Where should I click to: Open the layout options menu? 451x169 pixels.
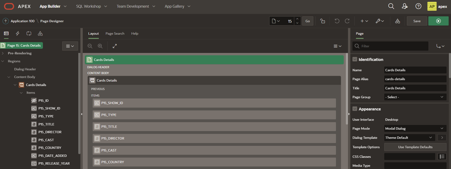[338, 46]
